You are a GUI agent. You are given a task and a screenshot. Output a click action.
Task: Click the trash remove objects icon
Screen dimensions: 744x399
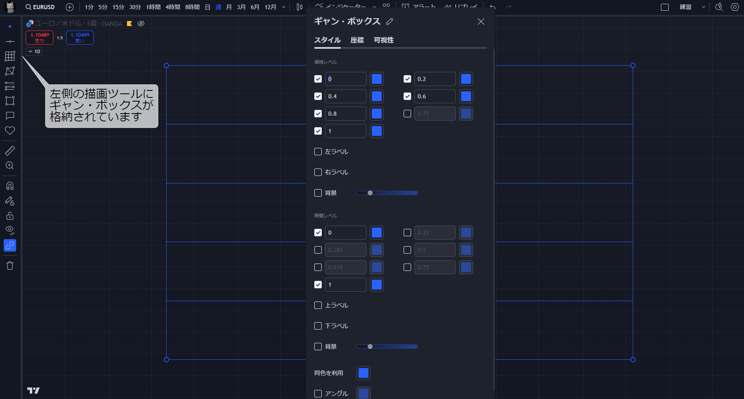tap(10, 266)
